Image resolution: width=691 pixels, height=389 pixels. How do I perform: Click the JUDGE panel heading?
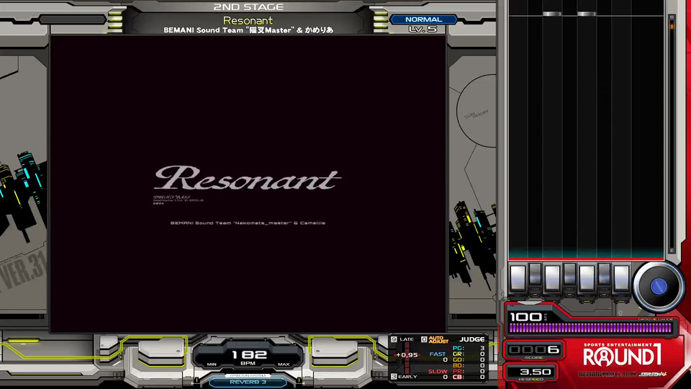(472, 339)
